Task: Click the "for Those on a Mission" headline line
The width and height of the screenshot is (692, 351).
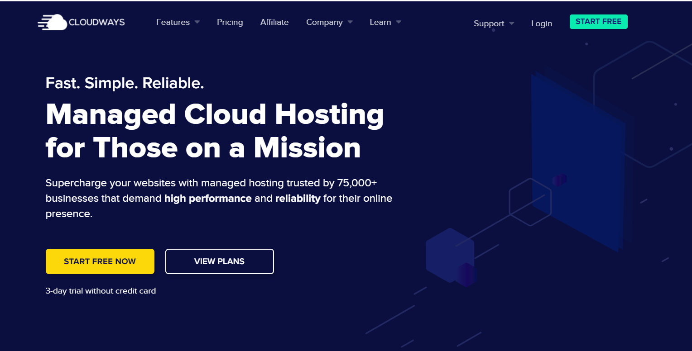Action: 203,148
